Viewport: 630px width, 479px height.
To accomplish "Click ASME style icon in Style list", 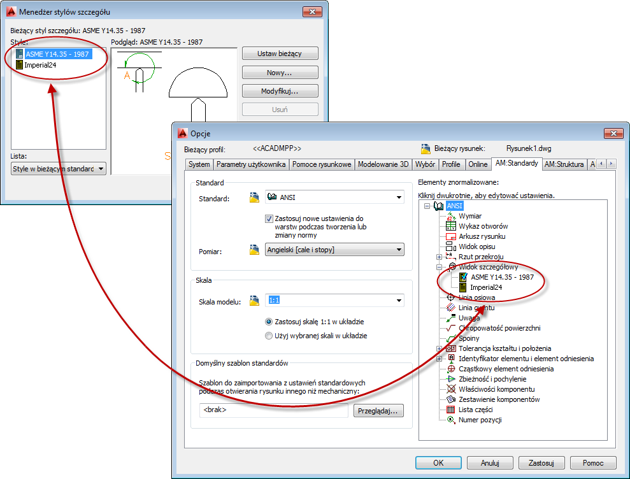I will pos(20,54).
